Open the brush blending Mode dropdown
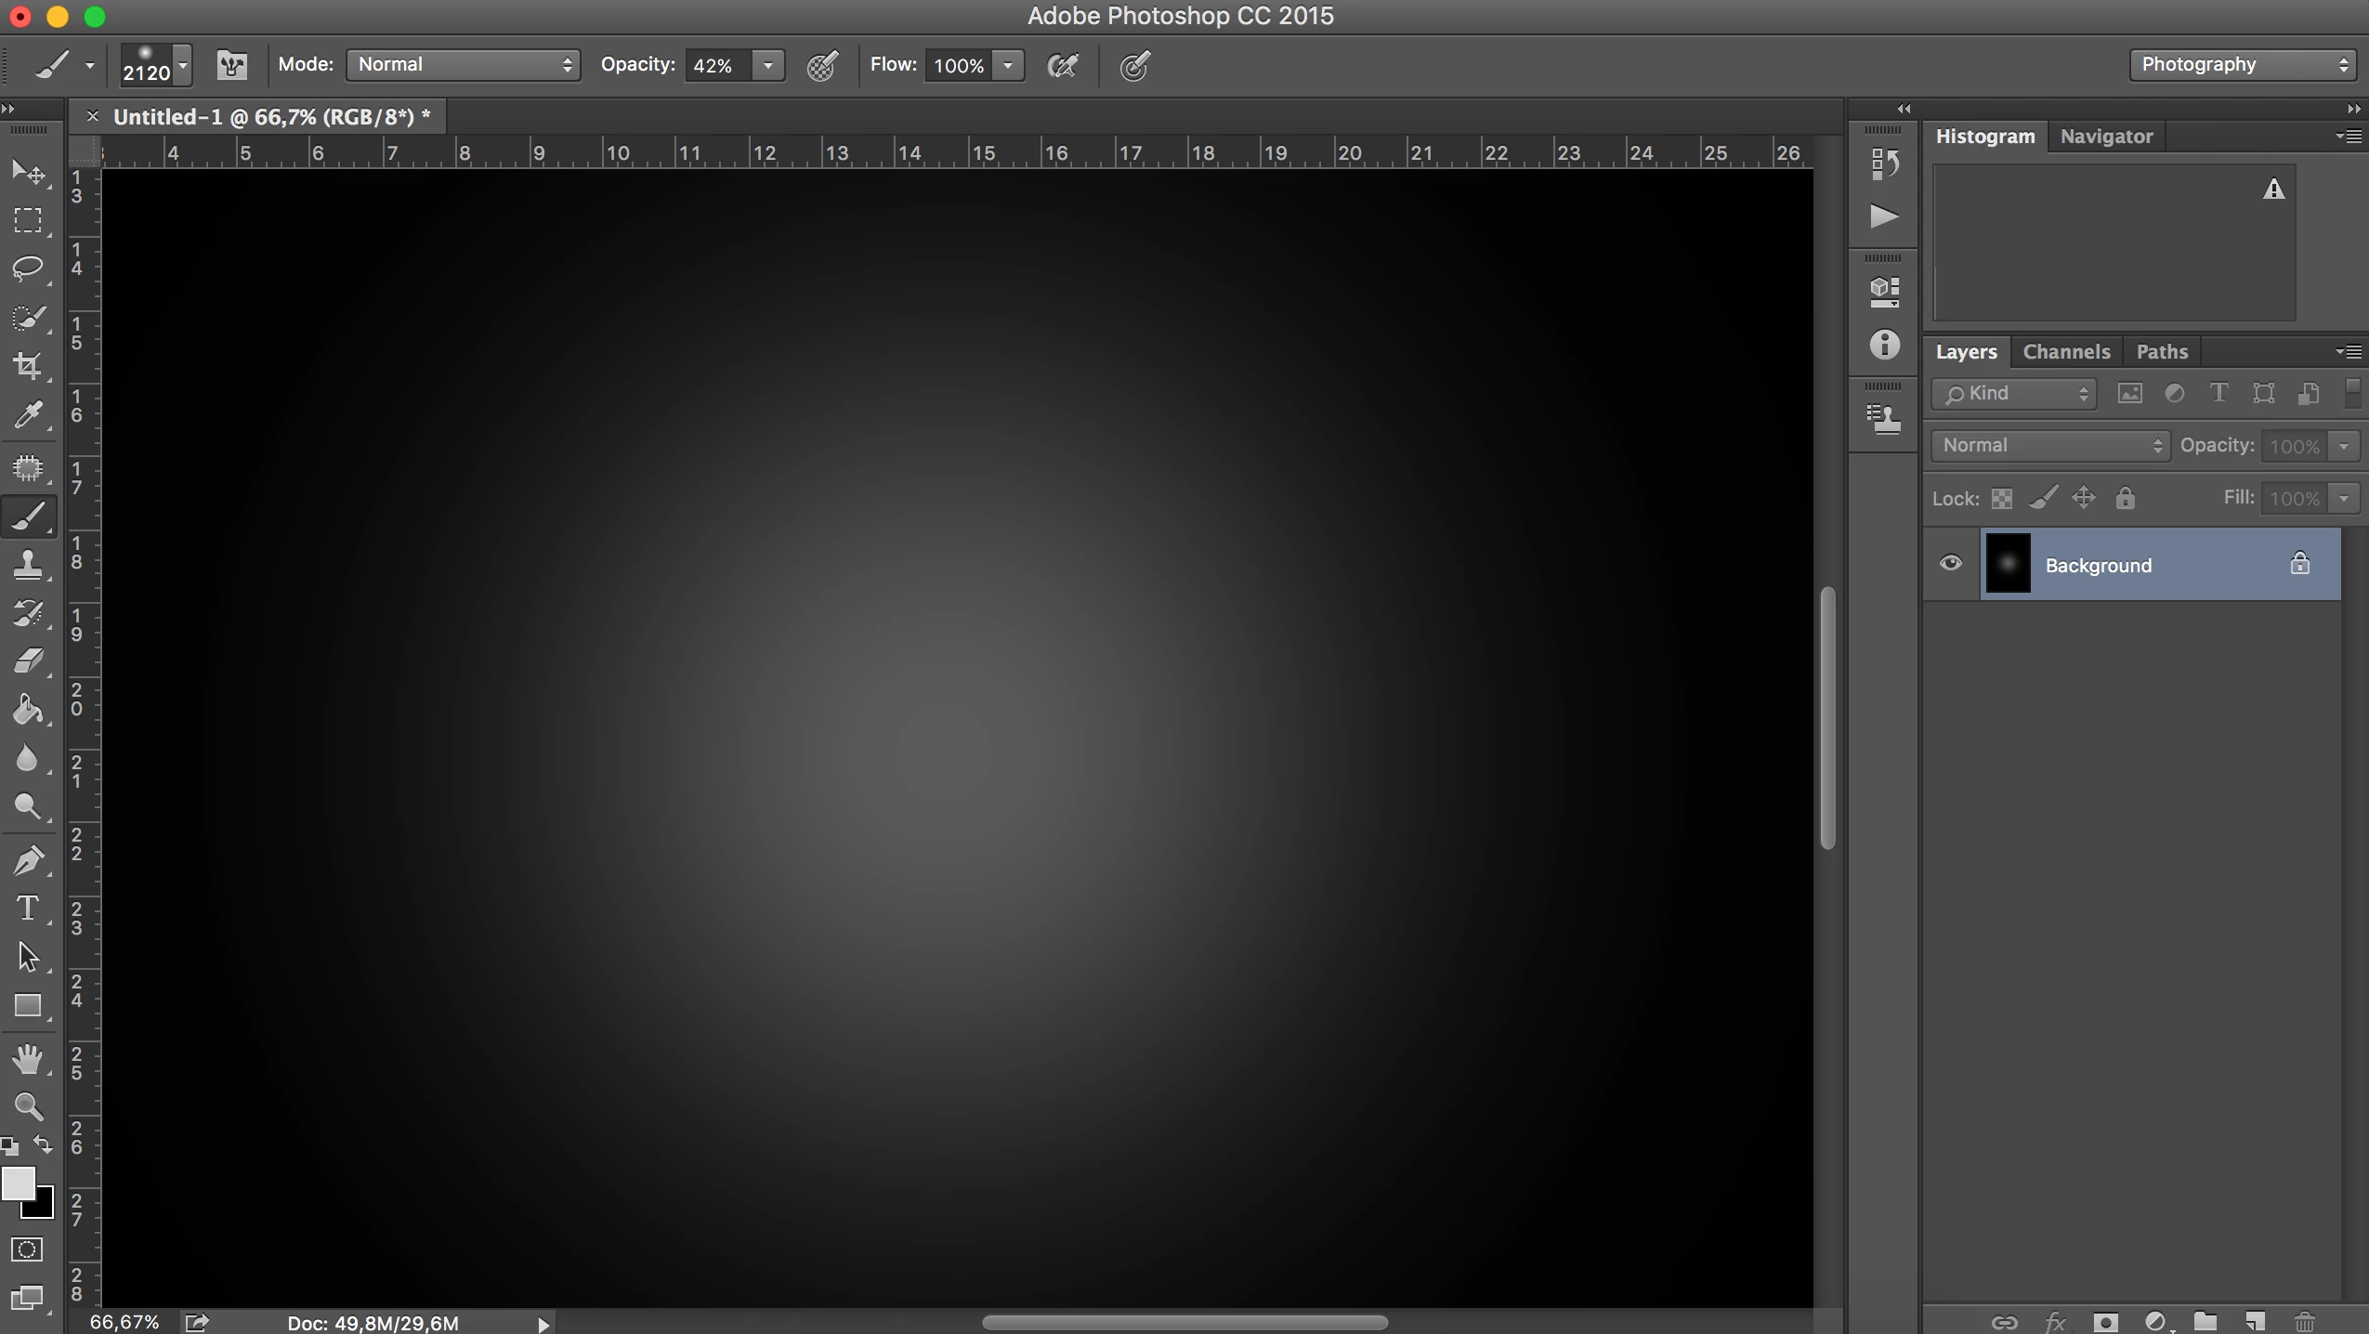This screenshot has height=1334, width=2369. (x=464, y=65)
